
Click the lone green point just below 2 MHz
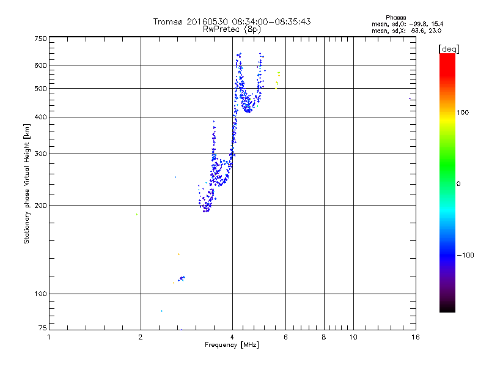tap(137, 215)
